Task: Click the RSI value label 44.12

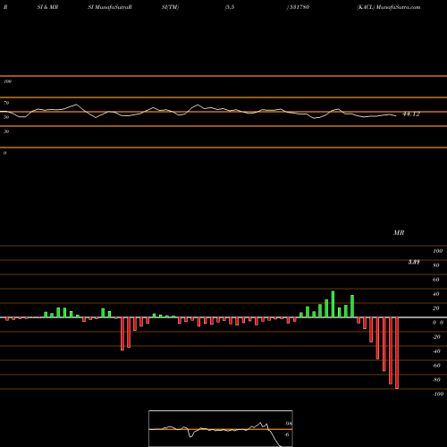Action: pos(411,114)
